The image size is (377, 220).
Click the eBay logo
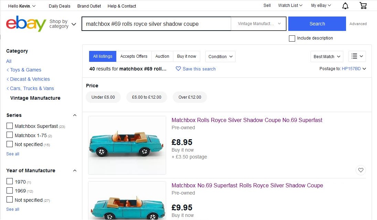[26, 24]
